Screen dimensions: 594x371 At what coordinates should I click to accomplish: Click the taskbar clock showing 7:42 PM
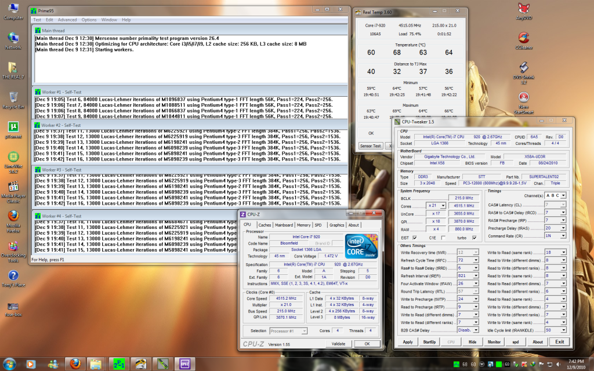pyautogui.click(x=576, y=364)
